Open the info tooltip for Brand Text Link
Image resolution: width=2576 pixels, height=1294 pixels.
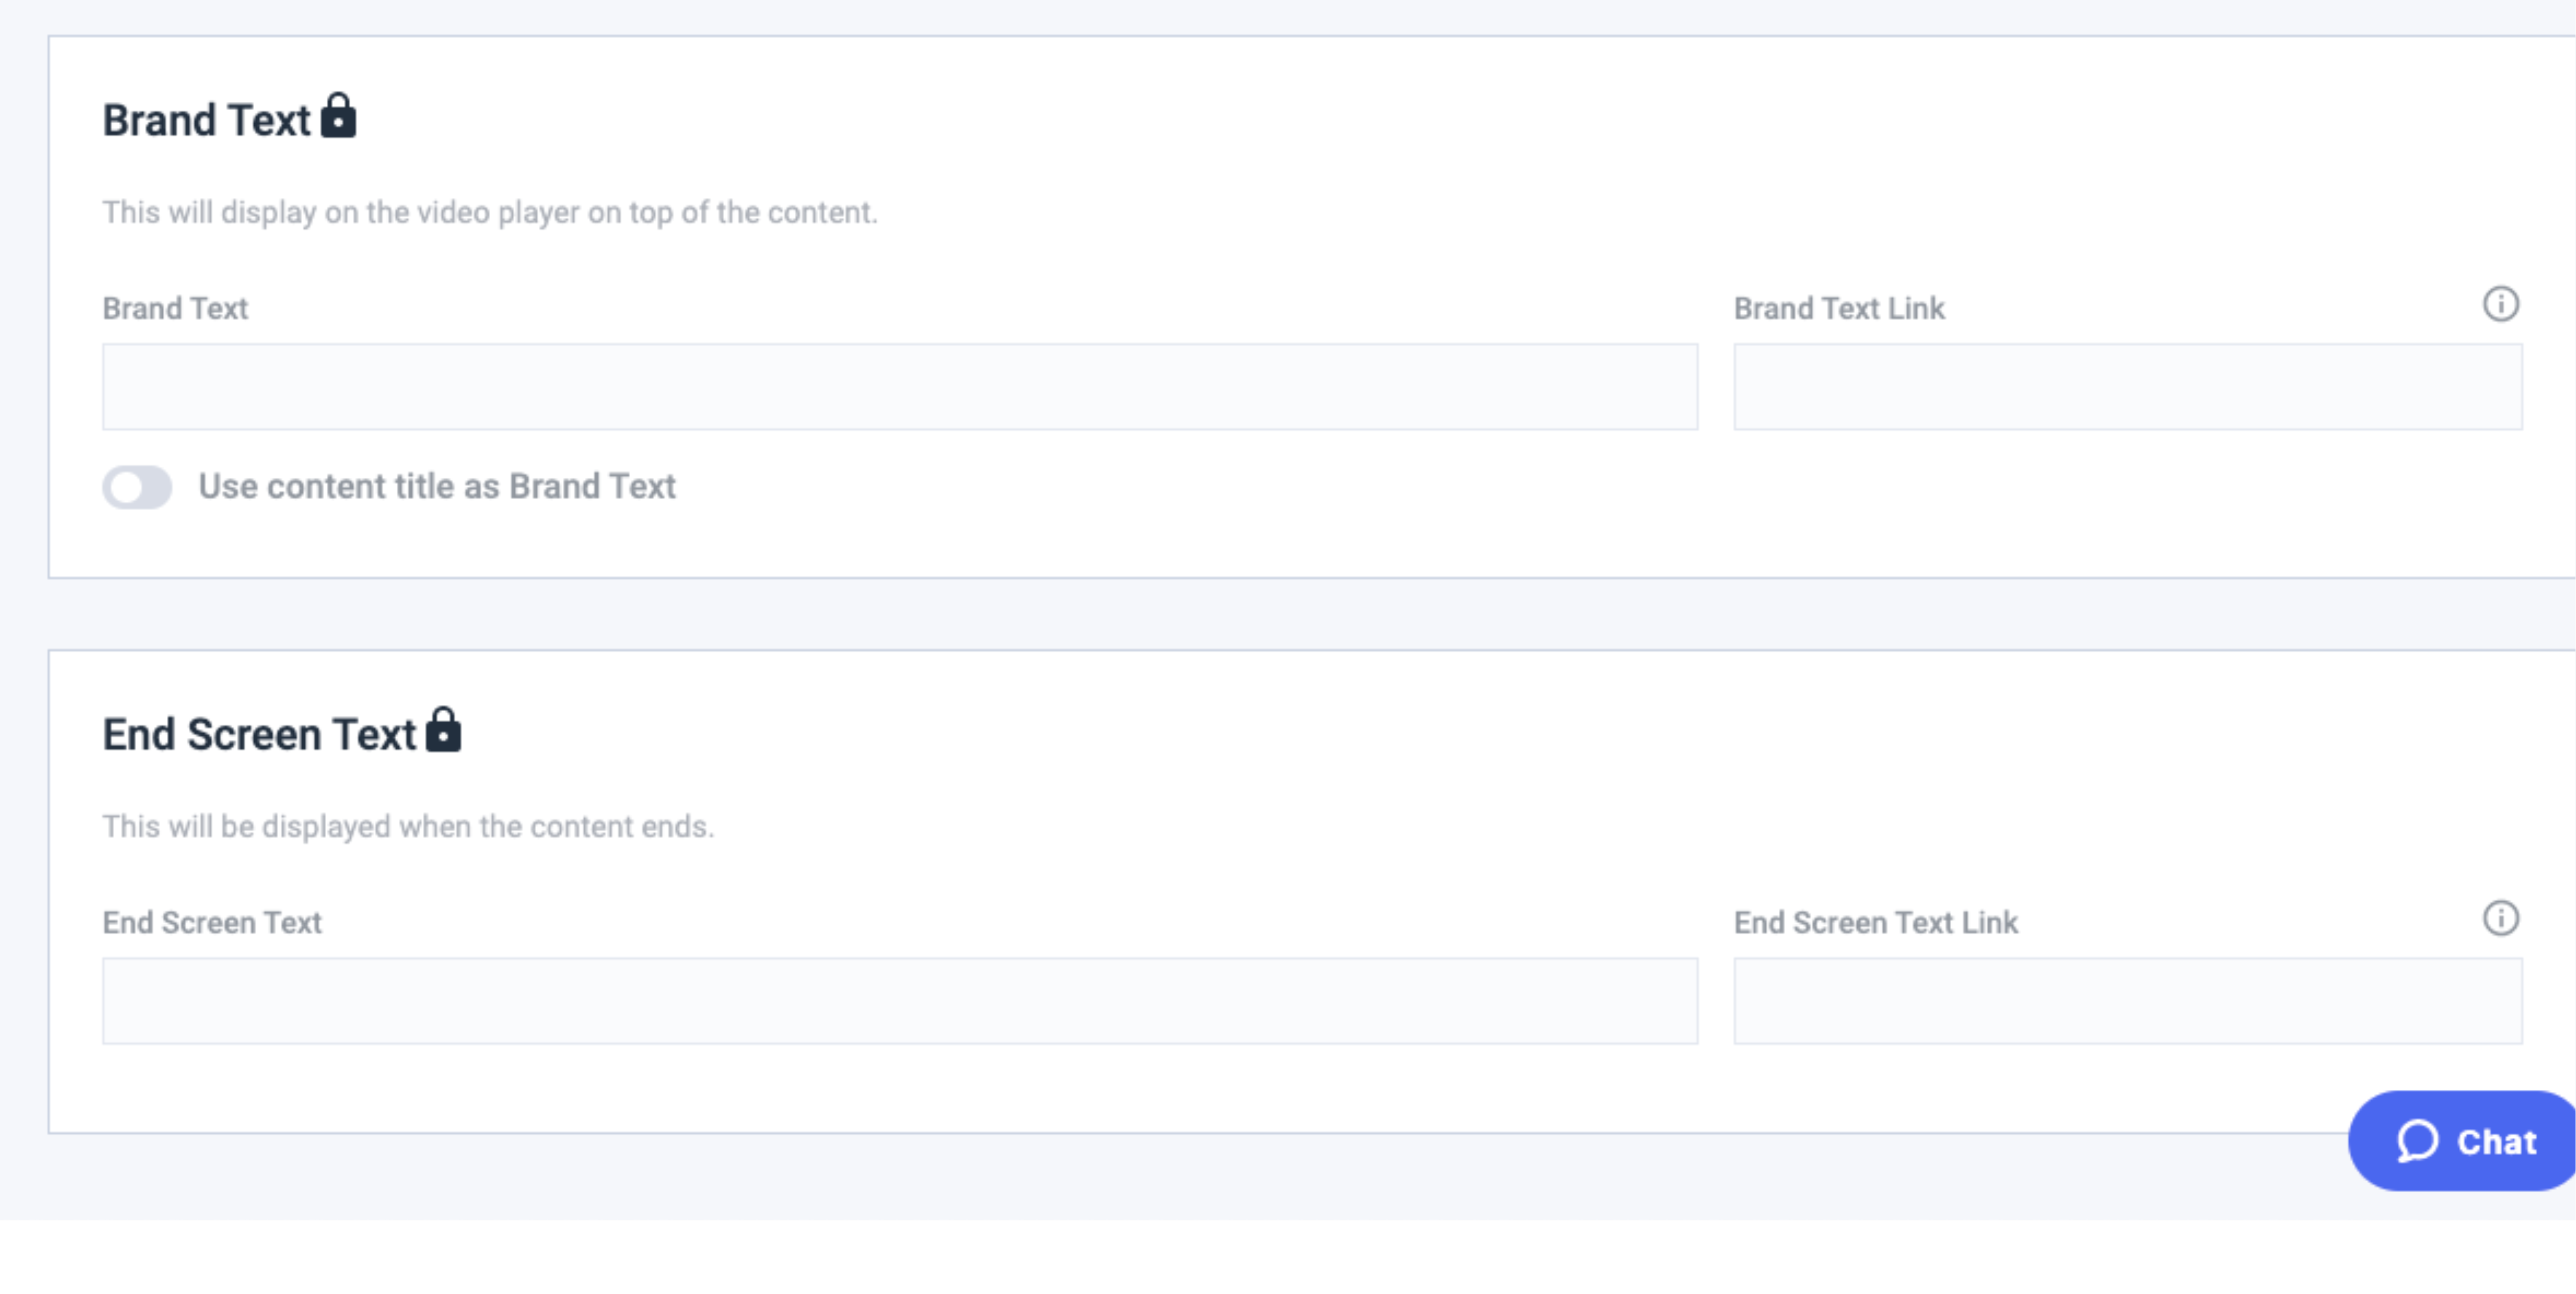(2501, 304)
